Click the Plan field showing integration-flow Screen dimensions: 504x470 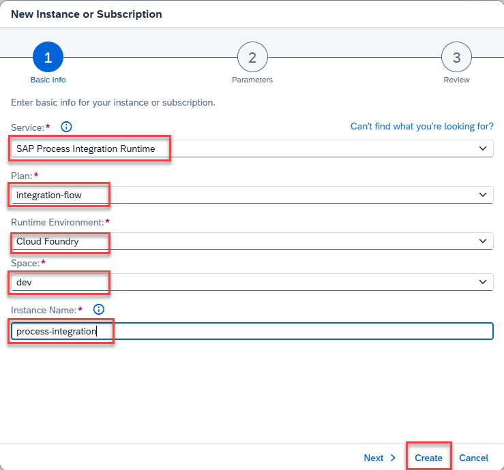[x=252, y=195]
